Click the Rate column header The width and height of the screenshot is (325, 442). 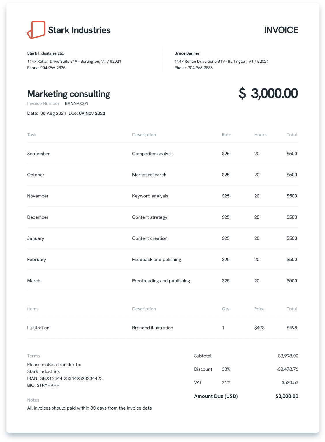coord(226,135)
